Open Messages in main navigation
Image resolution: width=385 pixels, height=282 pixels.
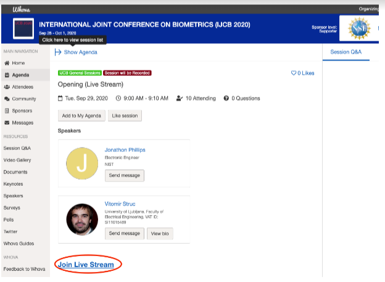point(23,123)
